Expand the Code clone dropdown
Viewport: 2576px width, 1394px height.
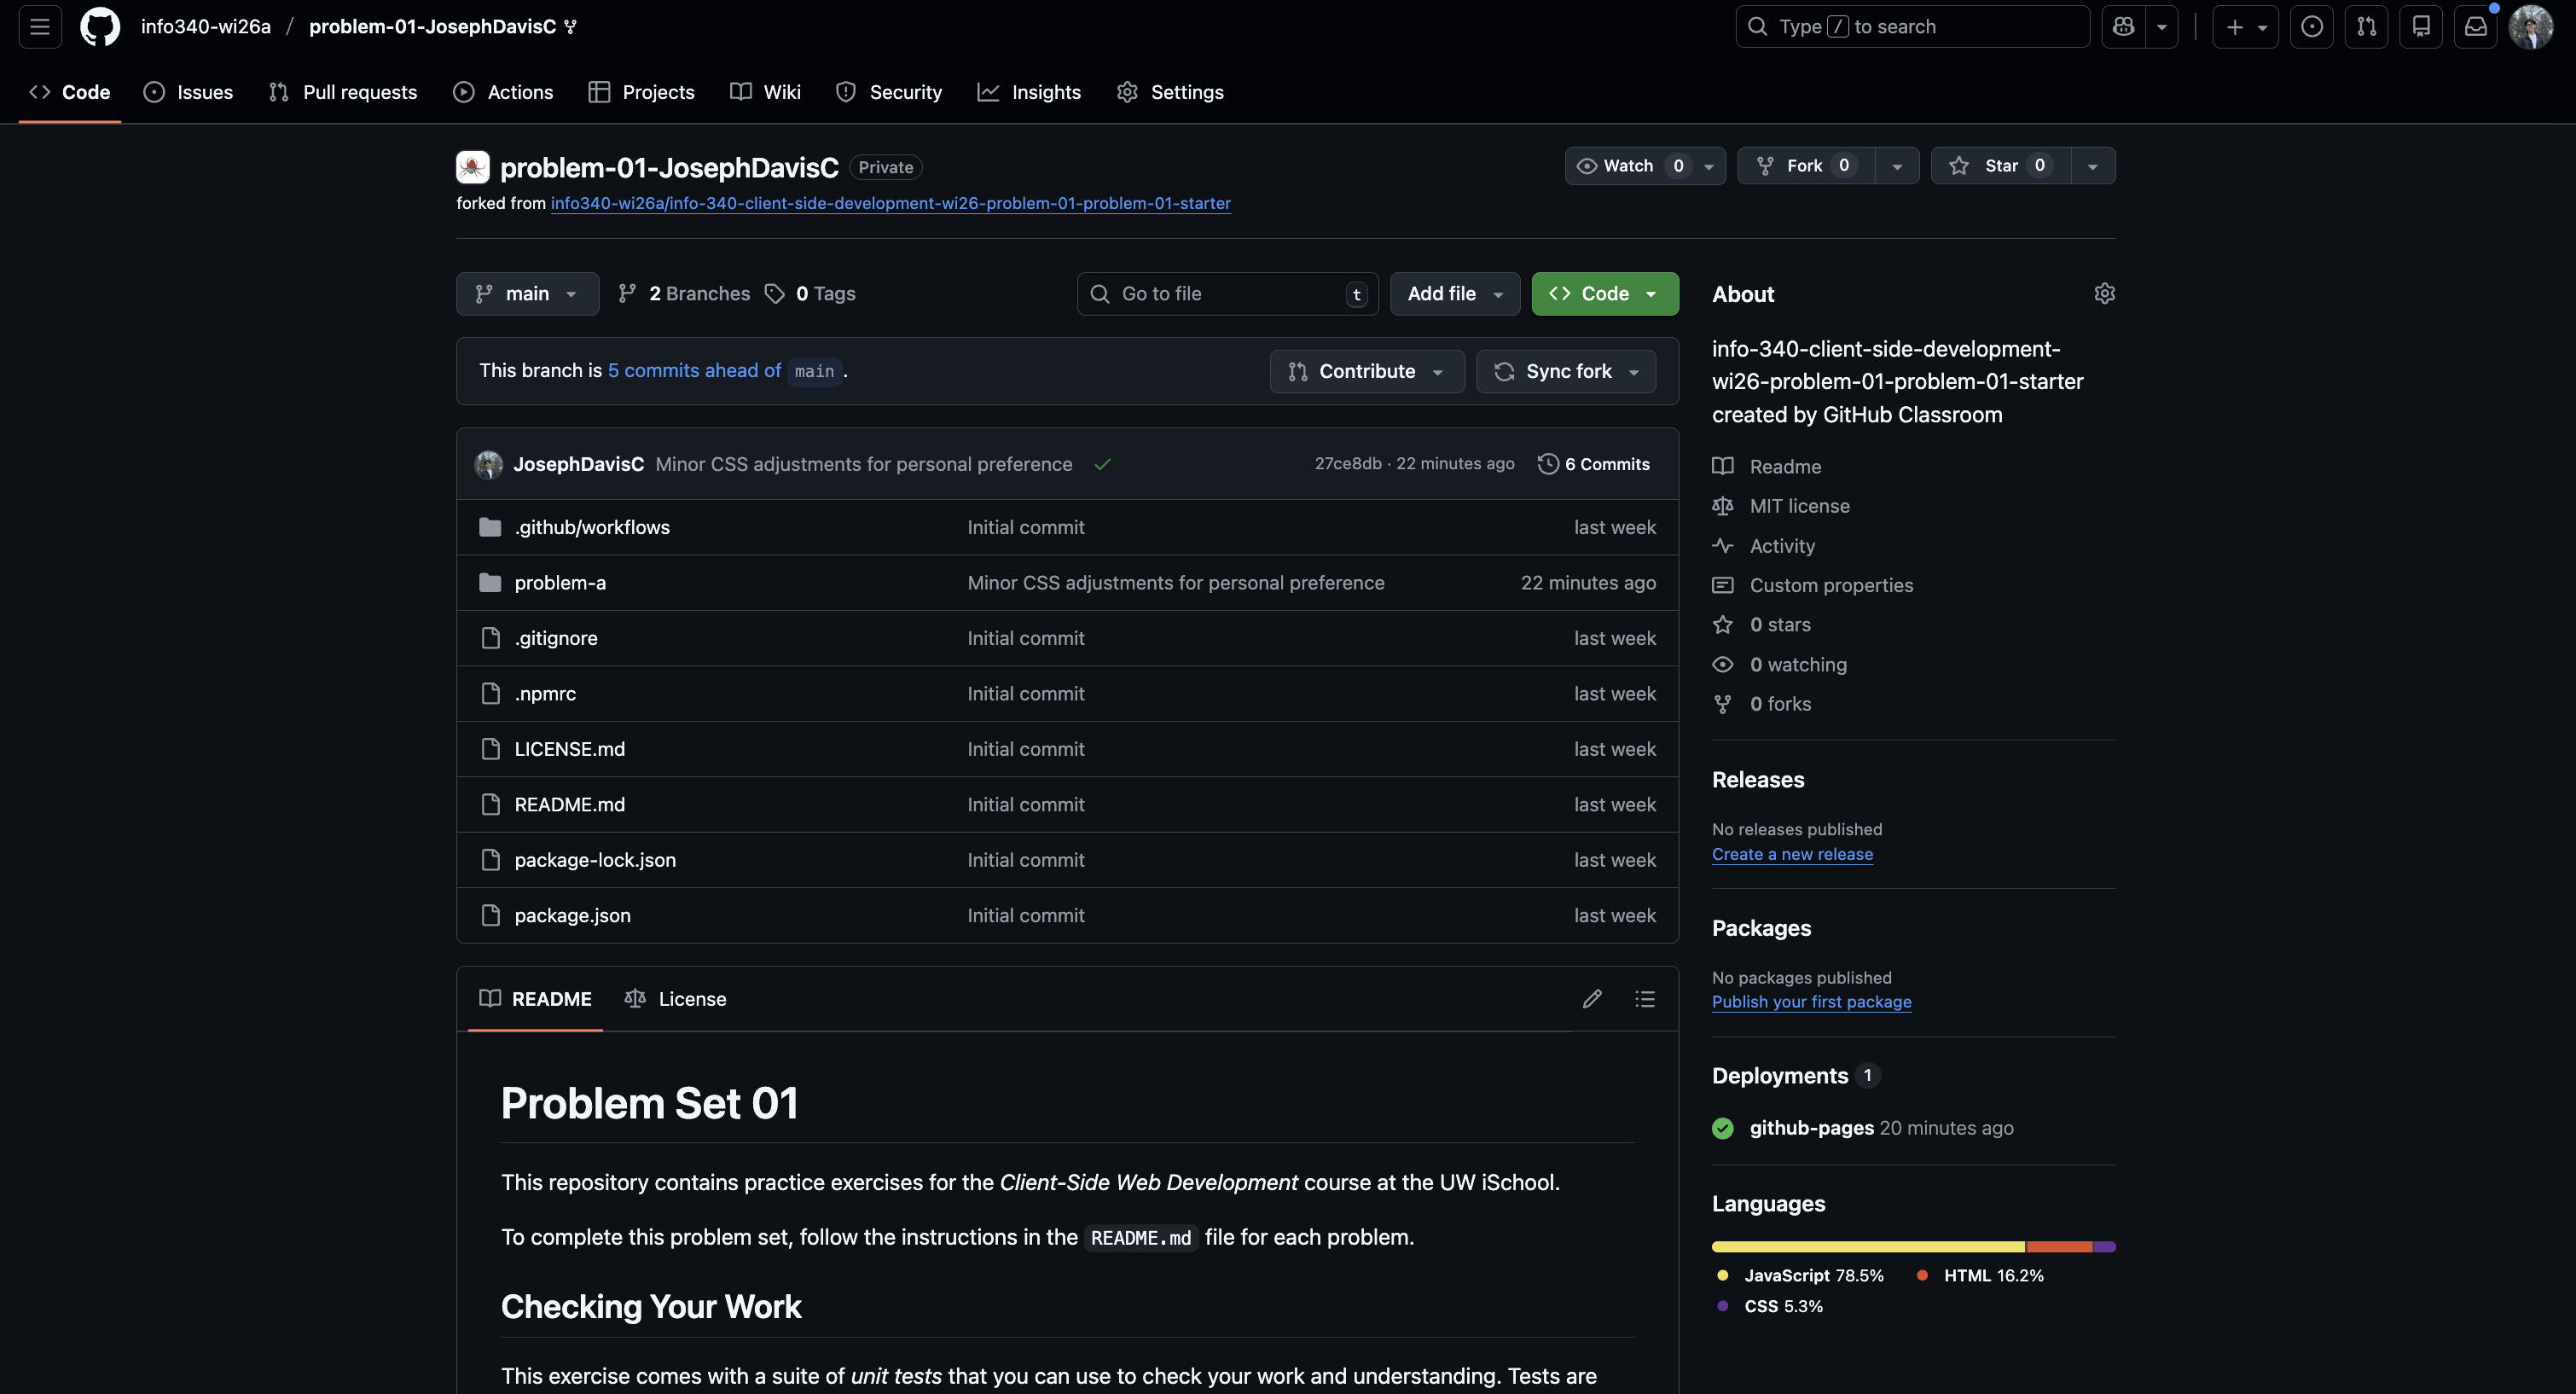[x=1650, y=293]
